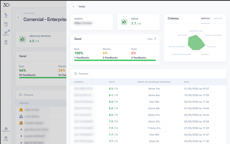Switch to the Gráfico tab

[205, 19]
